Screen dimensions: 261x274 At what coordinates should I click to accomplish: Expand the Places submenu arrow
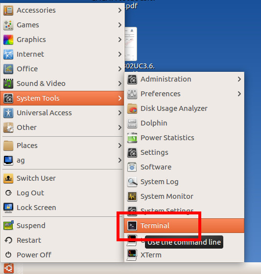pos(120,146)
